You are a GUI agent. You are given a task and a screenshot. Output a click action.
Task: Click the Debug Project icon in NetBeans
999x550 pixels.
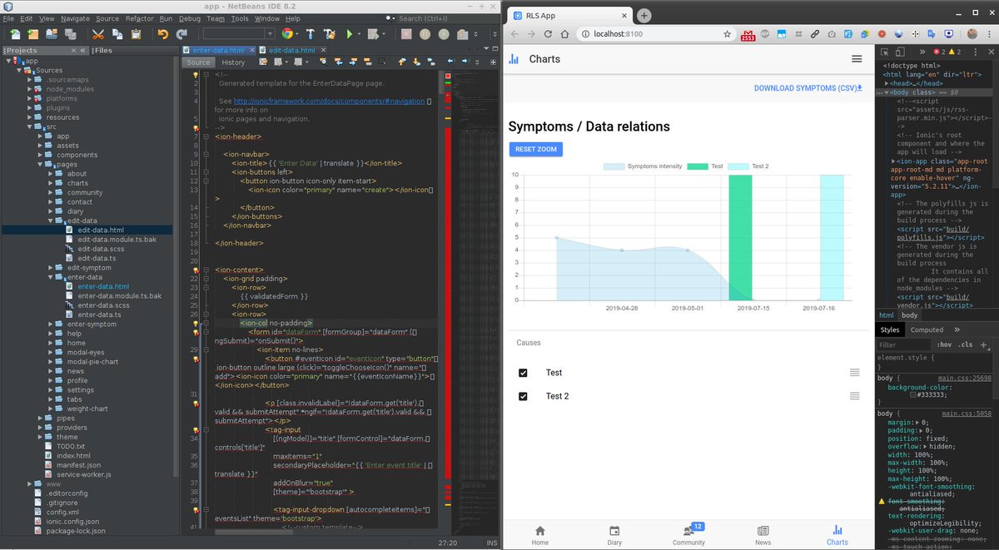(374, 33)
